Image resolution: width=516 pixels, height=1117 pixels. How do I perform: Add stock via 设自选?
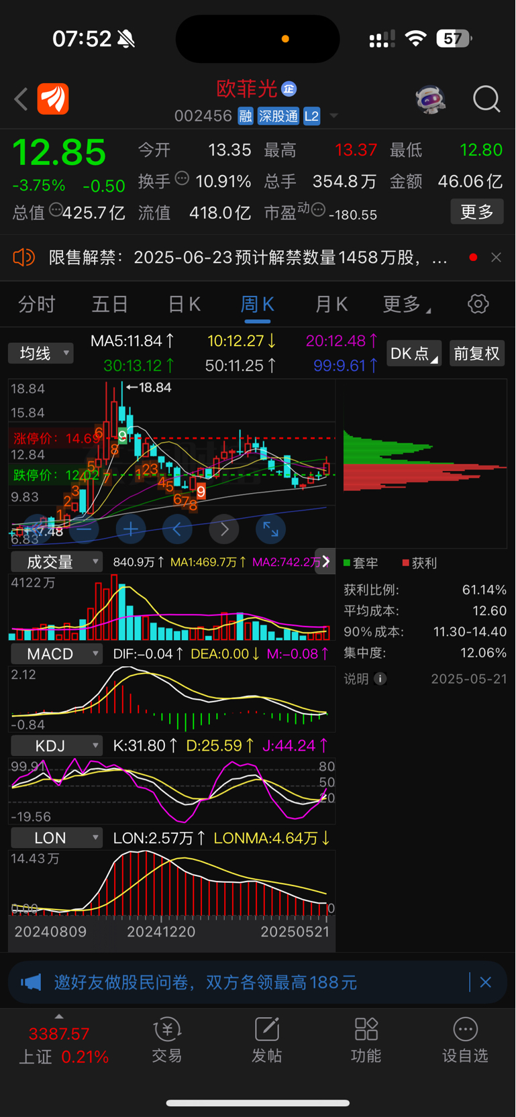(465, 1039)
